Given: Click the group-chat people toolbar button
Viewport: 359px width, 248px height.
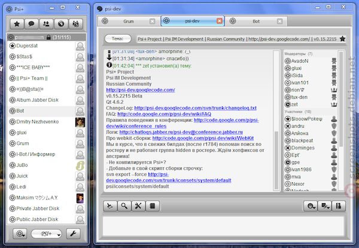Looking at the screenshot, I should pos(76,24).
